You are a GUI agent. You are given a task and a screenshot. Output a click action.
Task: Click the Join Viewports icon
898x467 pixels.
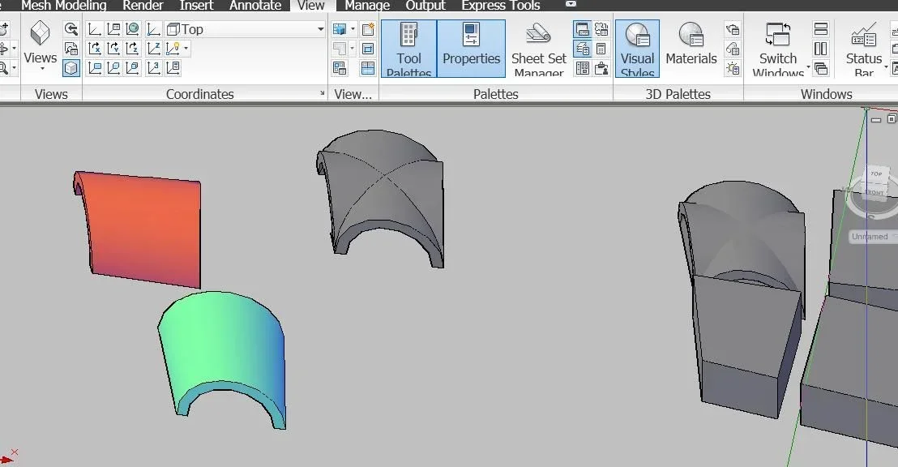[x=368, y=68]
